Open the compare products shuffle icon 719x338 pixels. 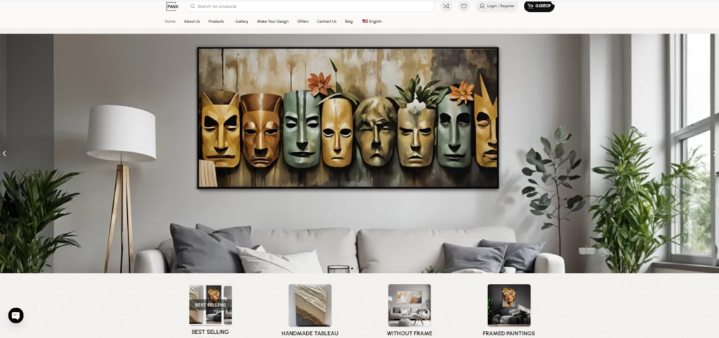[446, 6]
